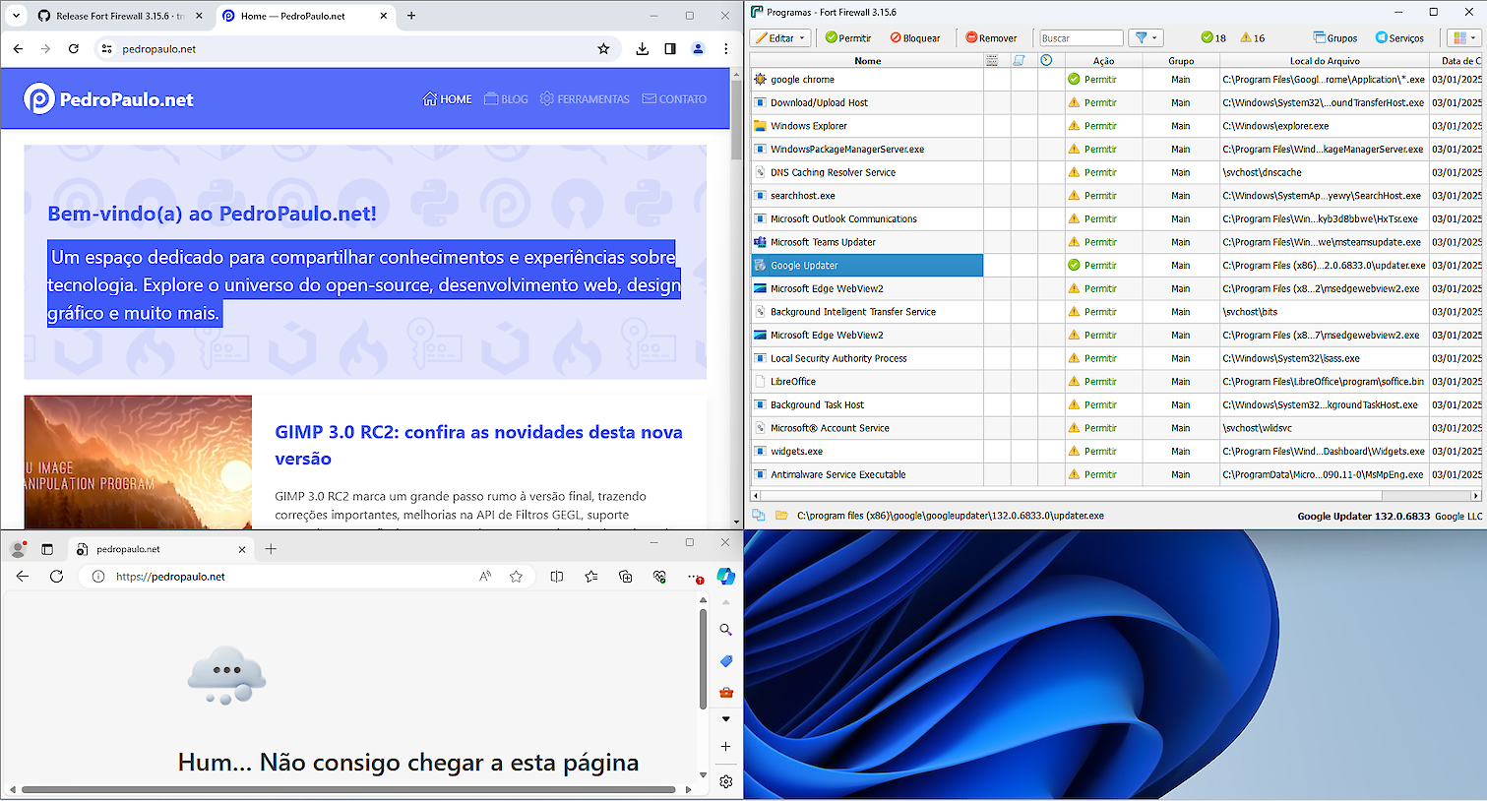The width and height of the screenshot is (1487, 801).
Task: Click the clock icon column header
Action: click(x=1046, y=61)
